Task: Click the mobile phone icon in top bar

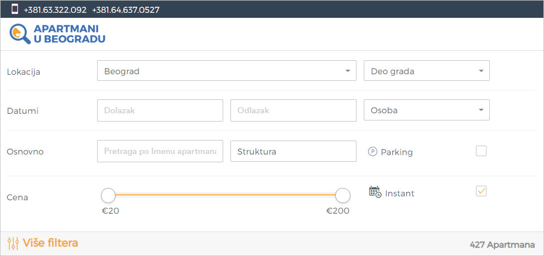Action: [x=15, y=9]
